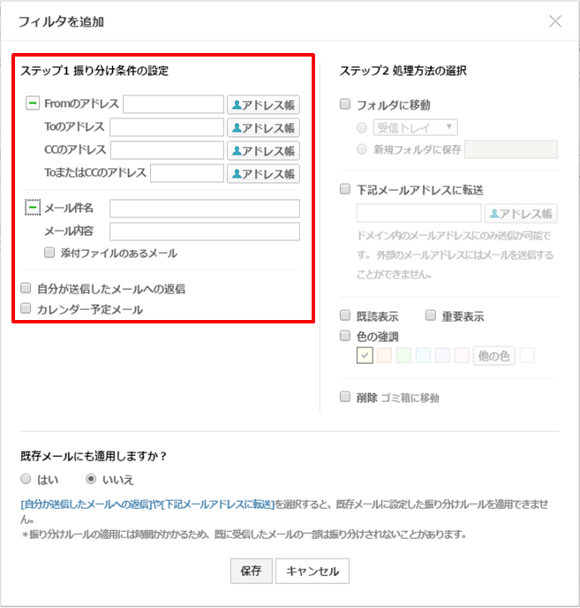580x608 pixels.
Task: Click the メール件名 input field
Action: click(204, 209)
